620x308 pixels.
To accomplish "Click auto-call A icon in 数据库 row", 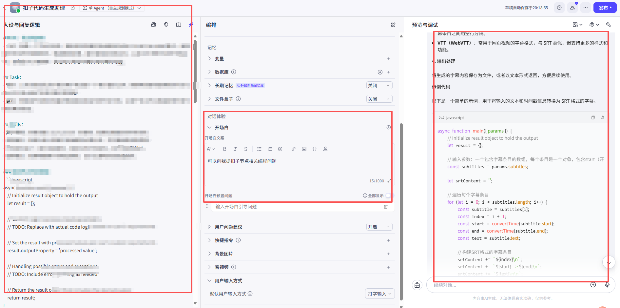I will (380, 72).
